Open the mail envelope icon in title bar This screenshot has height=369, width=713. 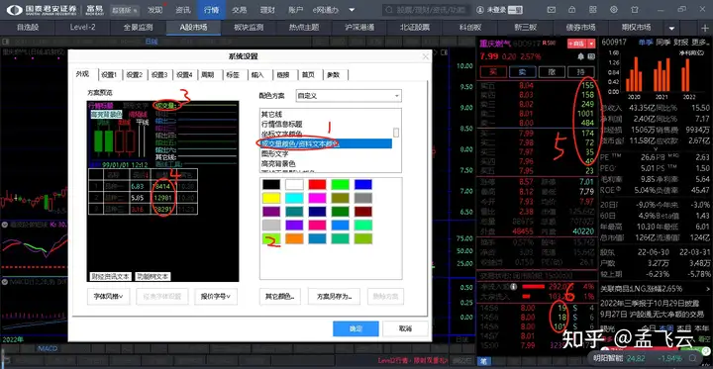(x=552, y=10)
